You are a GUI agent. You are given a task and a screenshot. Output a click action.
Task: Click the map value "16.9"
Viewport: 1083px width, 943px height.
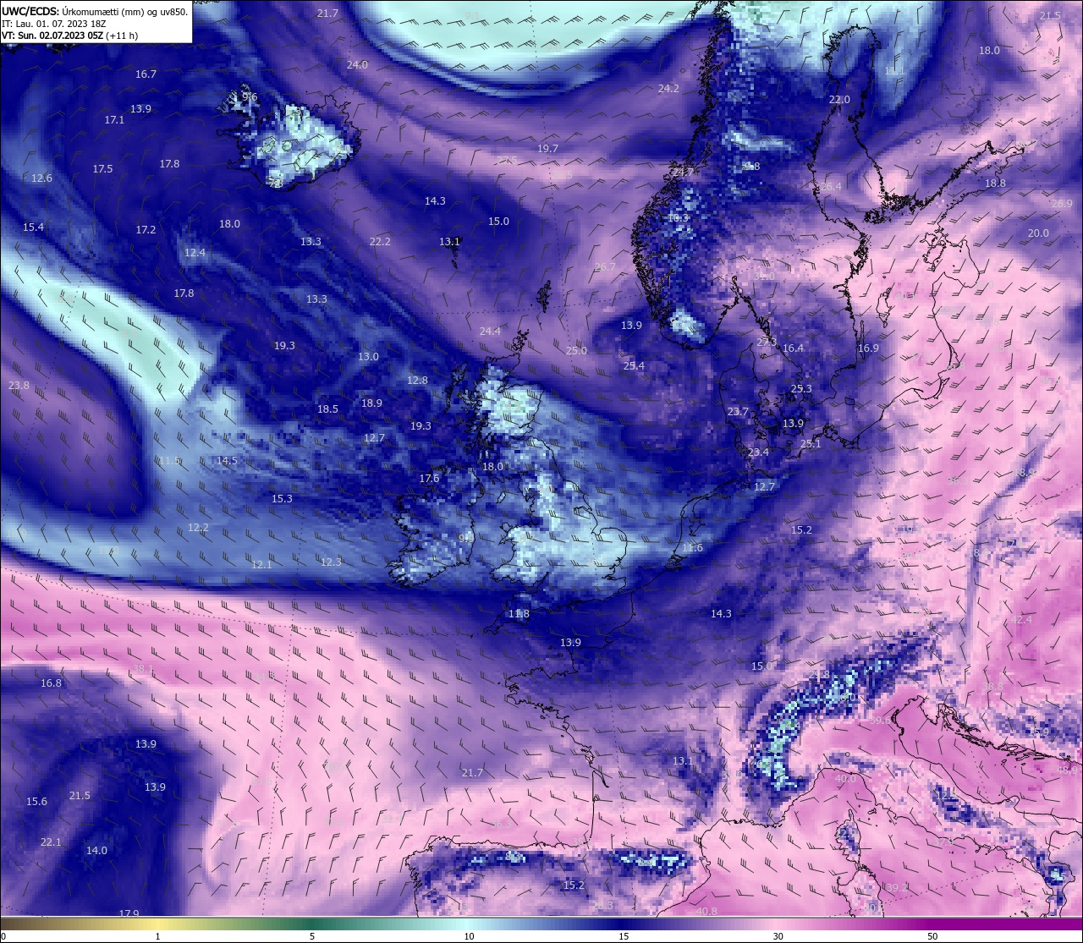click(x=868, y=348)
